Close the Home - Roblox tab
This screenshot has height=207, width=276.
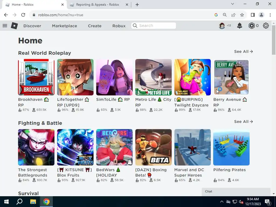click(x=63, y=5)
